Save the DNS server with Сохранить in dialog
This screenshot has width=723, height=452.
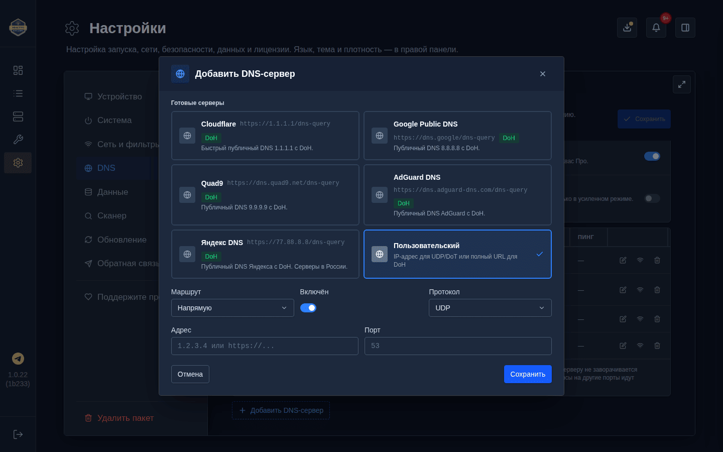528,374
